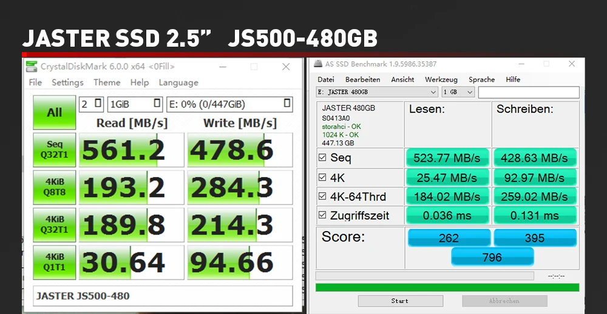
Task: Click the 4K read value 25.47 MB/s
Action: pos(447,178)
